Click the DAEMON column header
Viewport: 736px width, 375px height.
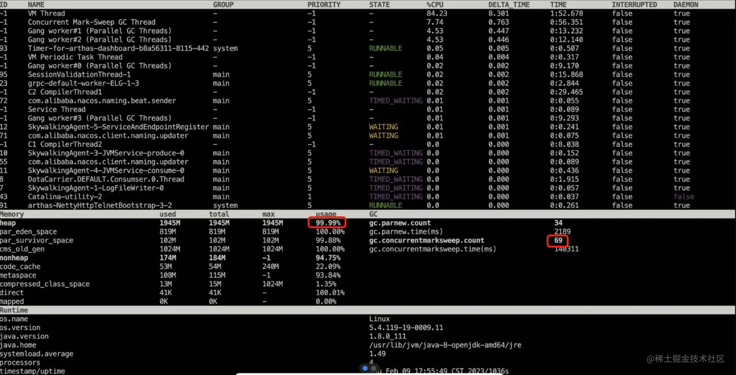tap(686, 4)
